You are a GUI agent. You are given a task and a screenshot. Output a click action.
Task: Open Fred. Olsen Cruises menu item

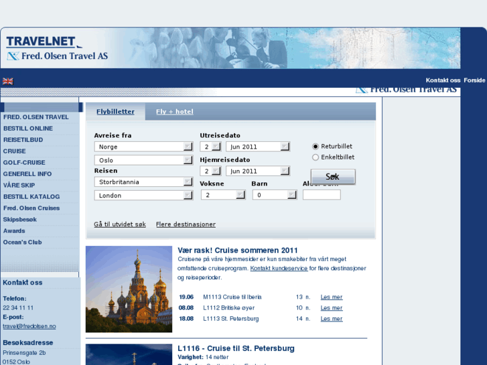click(x=31, y=208)
